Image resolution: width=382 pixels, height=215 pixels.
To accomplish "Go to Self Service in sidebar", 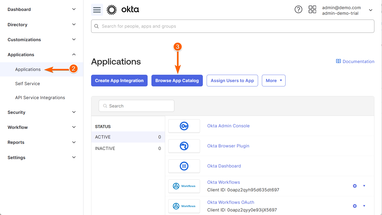I will (27, 84).
